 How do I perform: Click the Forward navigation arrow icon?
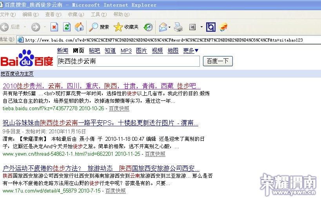pyautogui.click(x=35, y=27)
